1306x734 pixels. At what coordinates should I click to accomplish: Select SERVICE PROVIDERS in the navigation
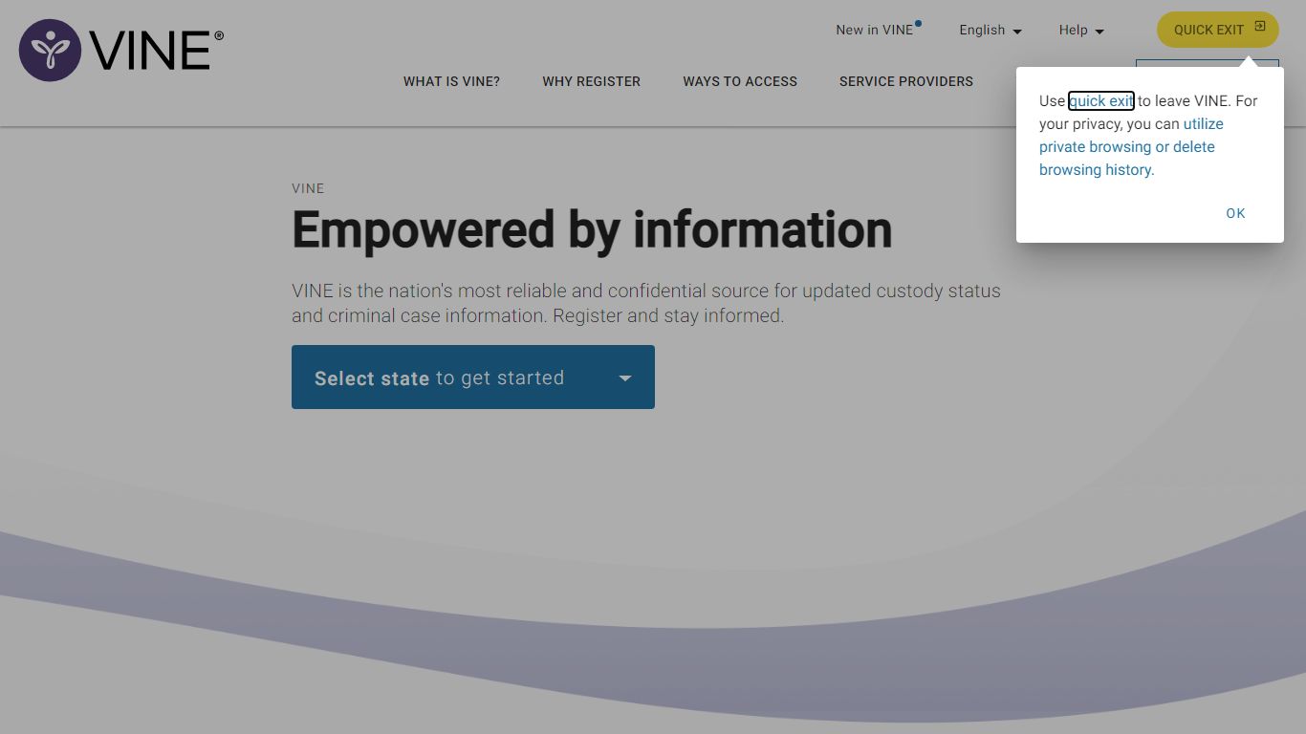[x=905, y=81]
